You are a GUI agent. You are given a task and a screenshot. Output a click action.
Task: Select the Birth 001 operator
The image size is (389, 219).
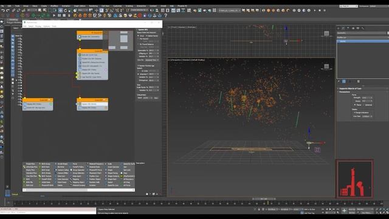[92, 55]
